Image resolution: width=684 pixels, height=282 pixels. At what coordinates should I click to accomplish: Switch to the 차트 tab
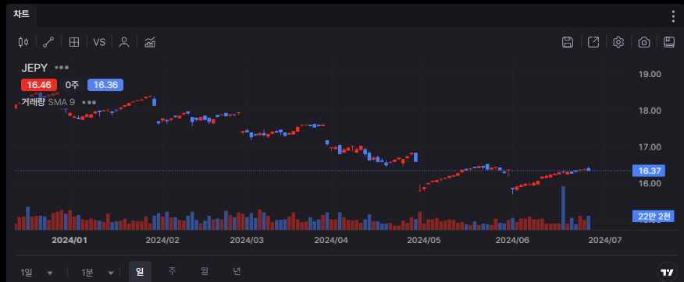tap(21, 14)
